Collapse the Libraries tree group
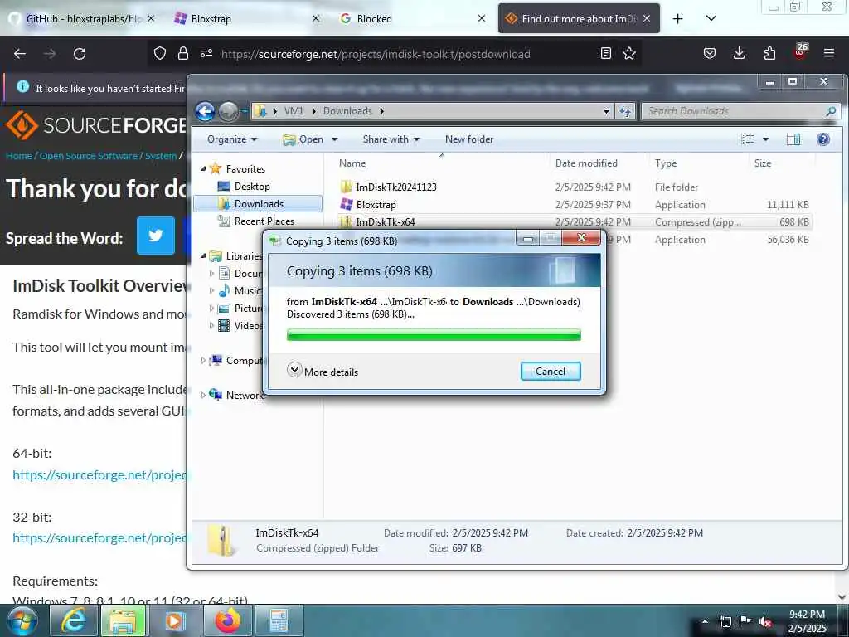 (x=203, y=255)
